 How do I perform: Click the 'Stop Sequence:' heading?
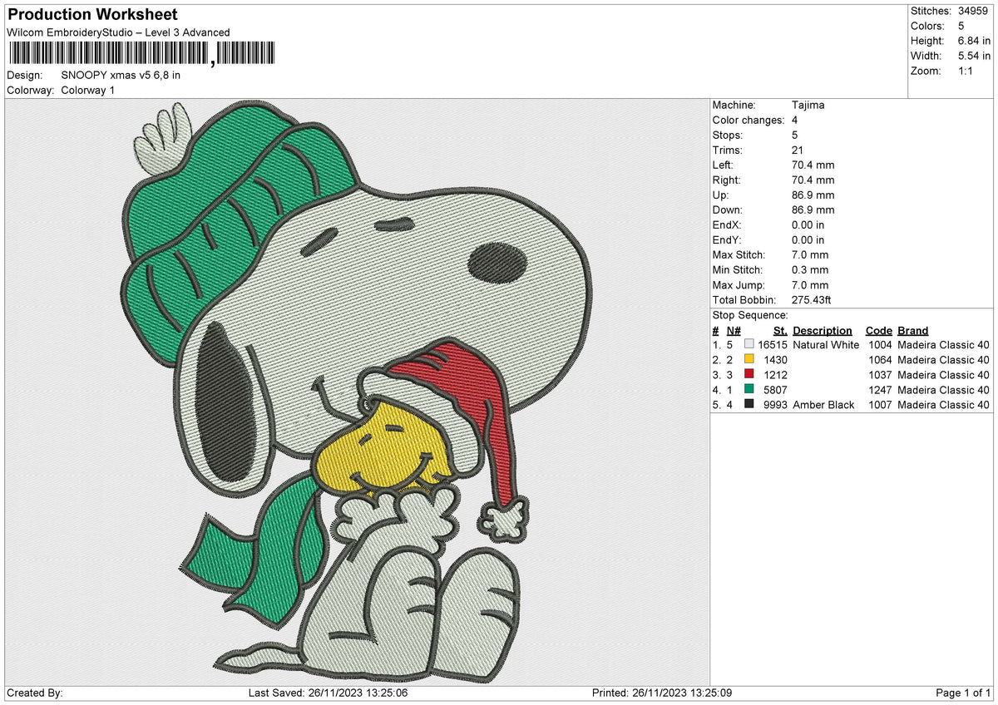(750, 315)
